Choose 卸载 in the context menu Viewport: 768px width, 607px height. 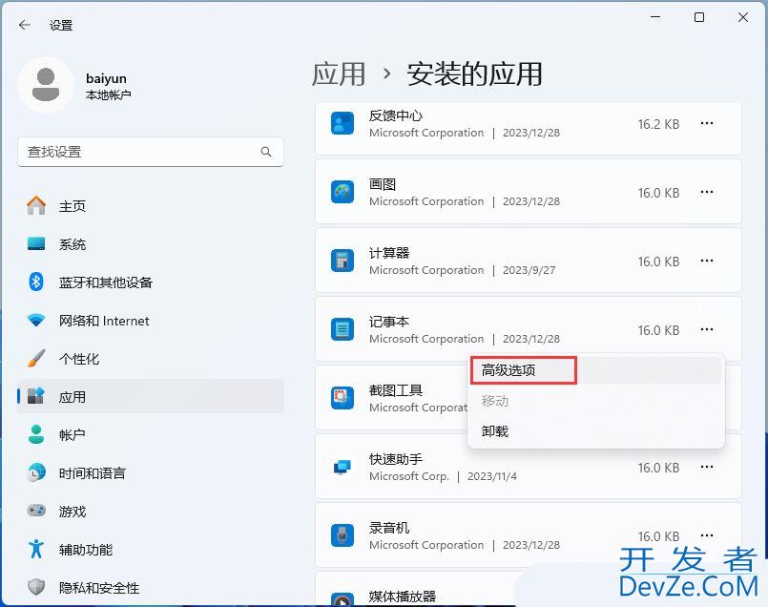click(x=595, y=431)
